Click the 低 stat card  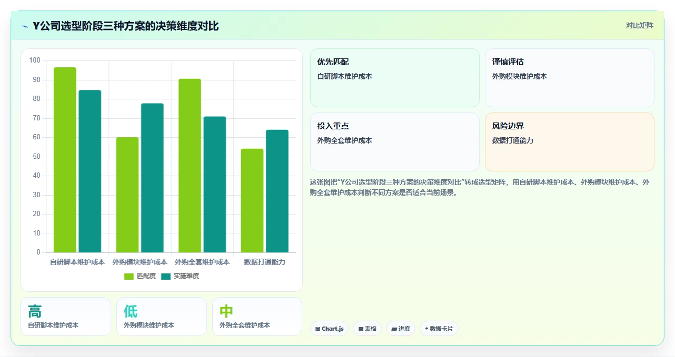(x=162, y=317)
